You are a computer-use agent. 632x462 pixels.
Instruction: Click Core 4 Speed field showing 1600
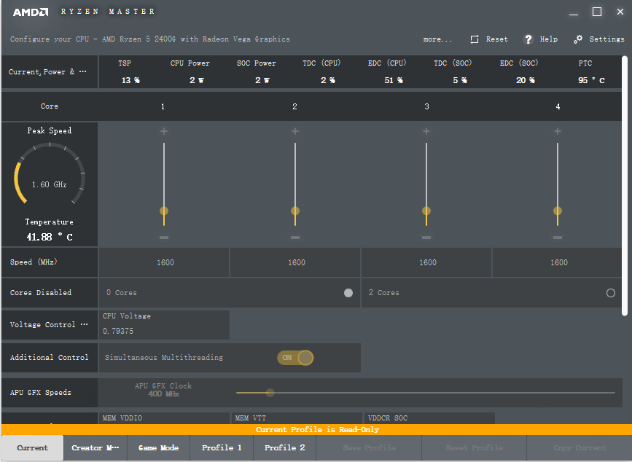[558, 262]
